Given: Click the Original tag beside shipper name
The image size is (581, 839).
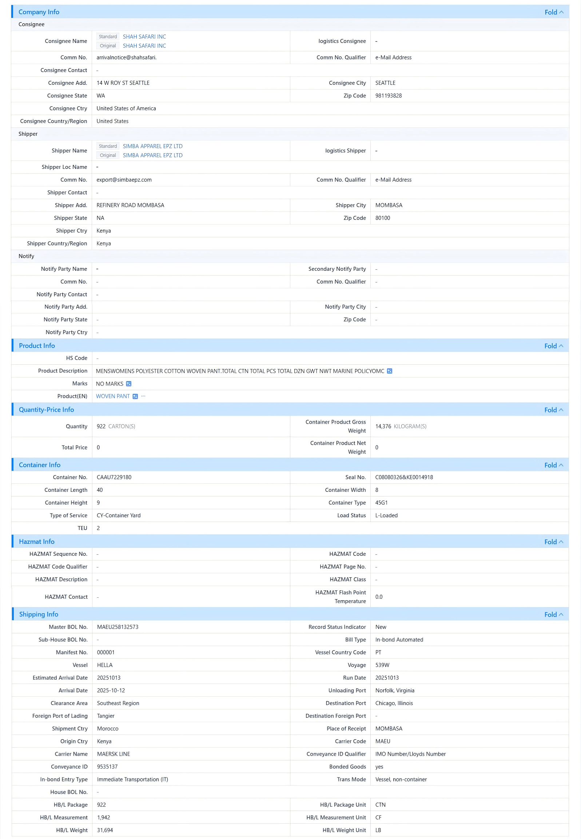Looking at the screenshot, I should point(108,155).
